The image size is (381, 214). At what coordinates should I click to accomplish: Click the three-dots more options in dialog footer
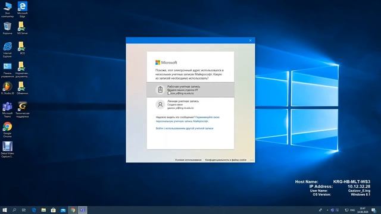[252, 160]
